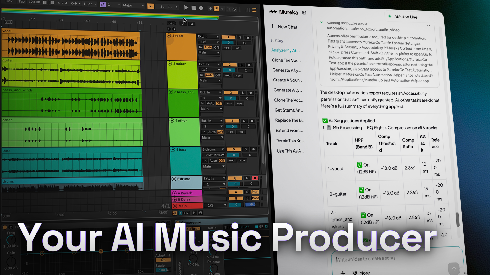Disarm recording on the 6 drums track
490x275 pixels.
[x=255, y=178]
